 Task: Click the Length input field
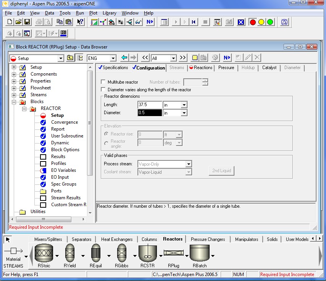pyautogui.click(x=150, y=105)
